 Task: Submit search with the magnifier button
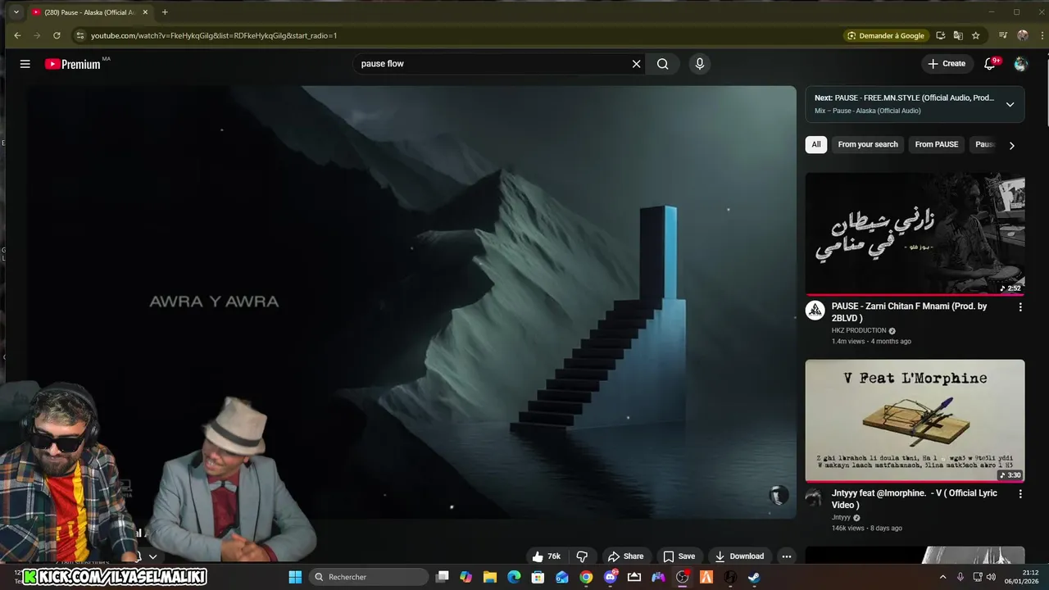pos(662,64)
